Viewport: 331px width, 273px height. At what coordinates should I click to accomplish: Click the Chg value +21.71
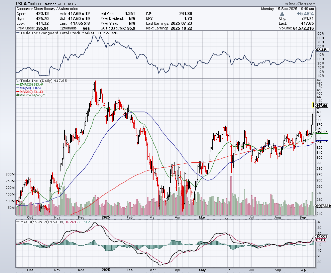point(307,19)
